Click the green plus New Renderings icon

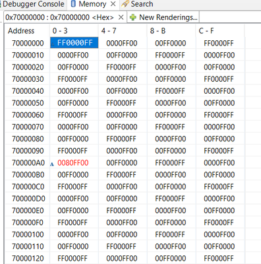(x=133, y=17)
